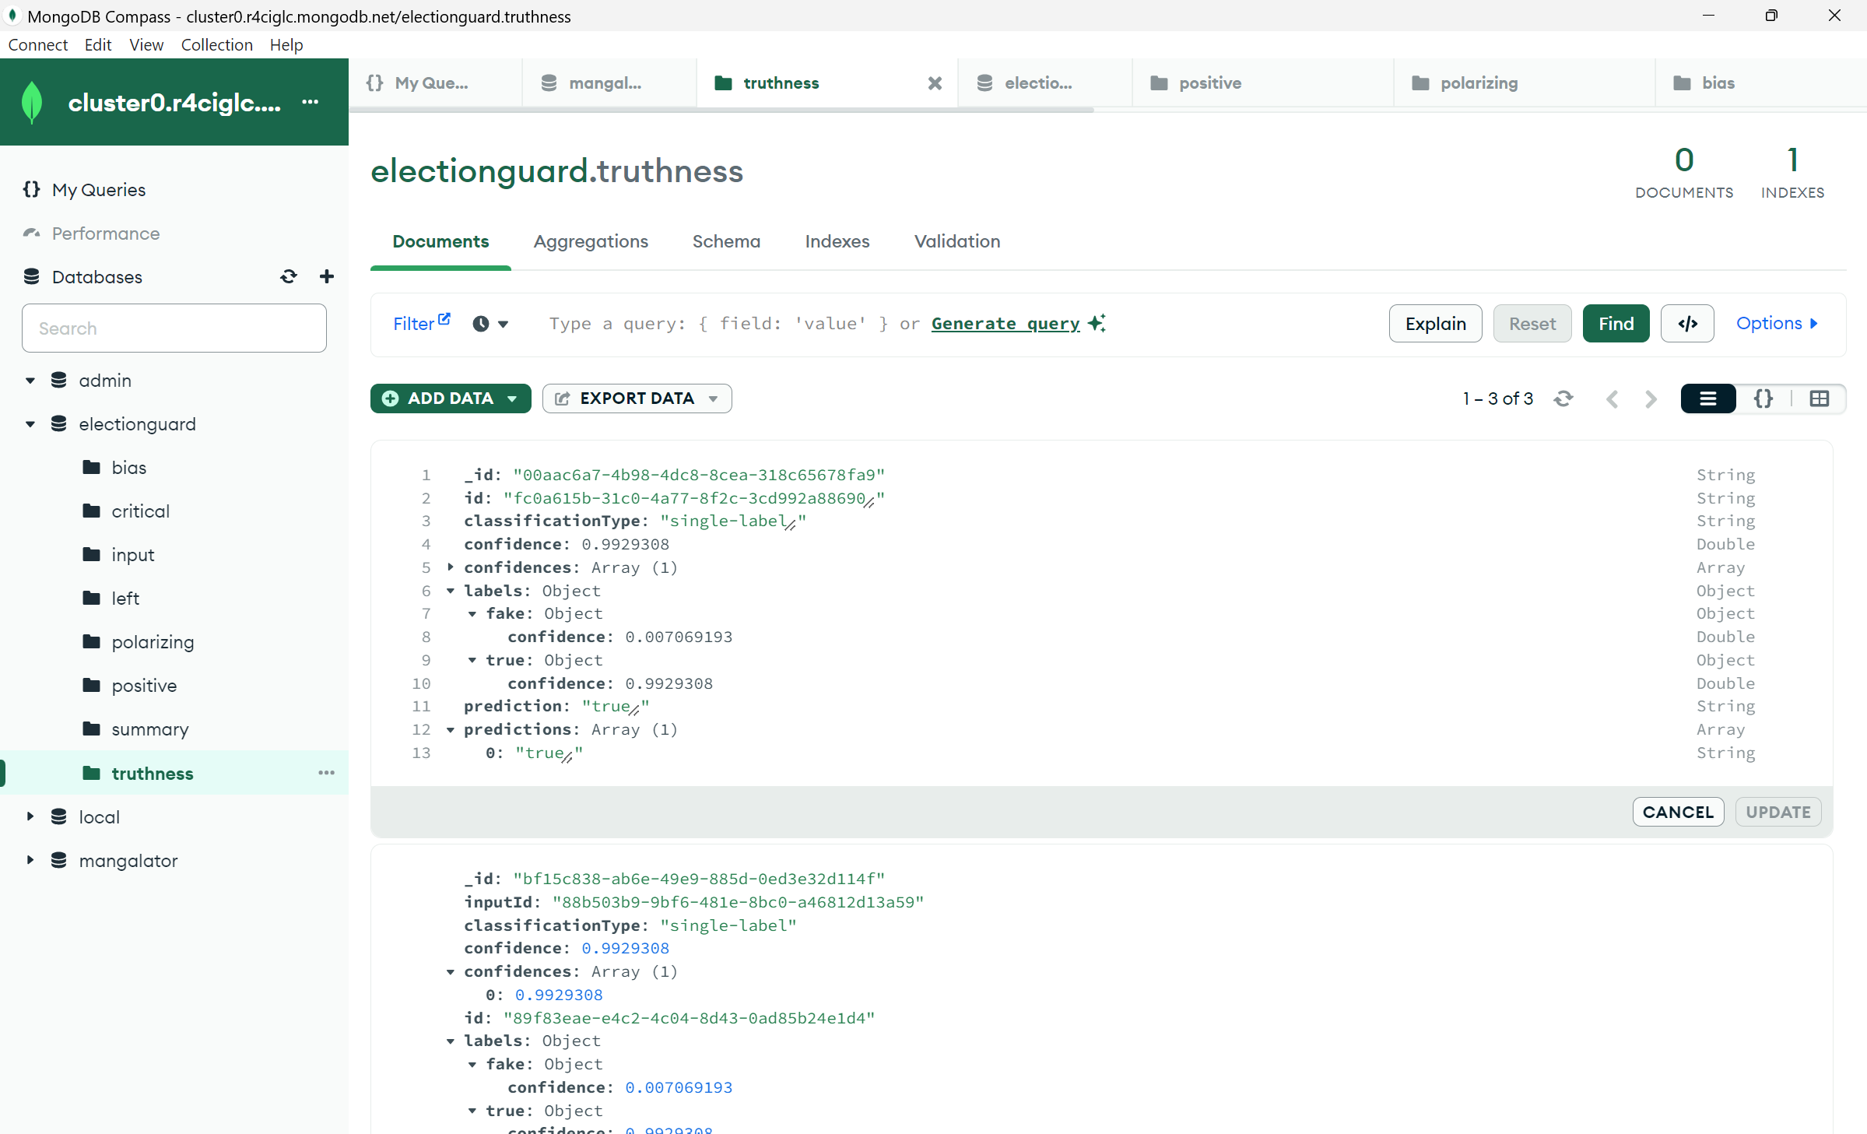Open the ADD DATA dropdown
Screen dimensions: 1867x1134
450,398
